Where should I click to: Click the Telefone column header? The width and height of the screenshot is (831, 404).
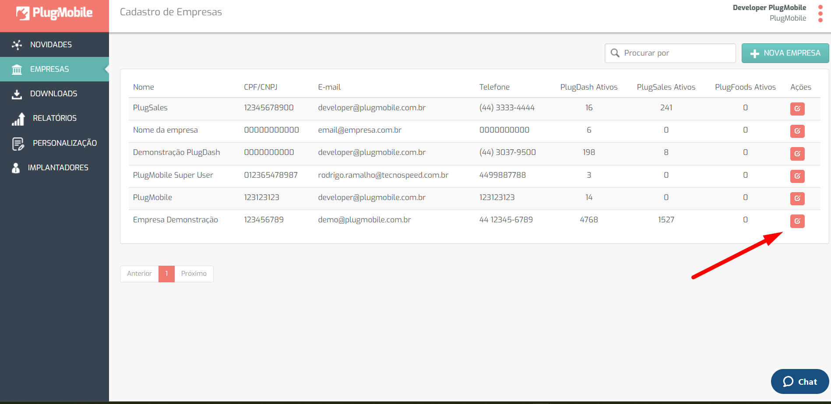pos(494,87)
